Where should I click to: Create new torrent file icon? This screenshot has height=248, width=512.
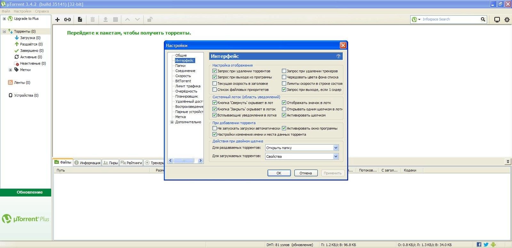(80, 20)
